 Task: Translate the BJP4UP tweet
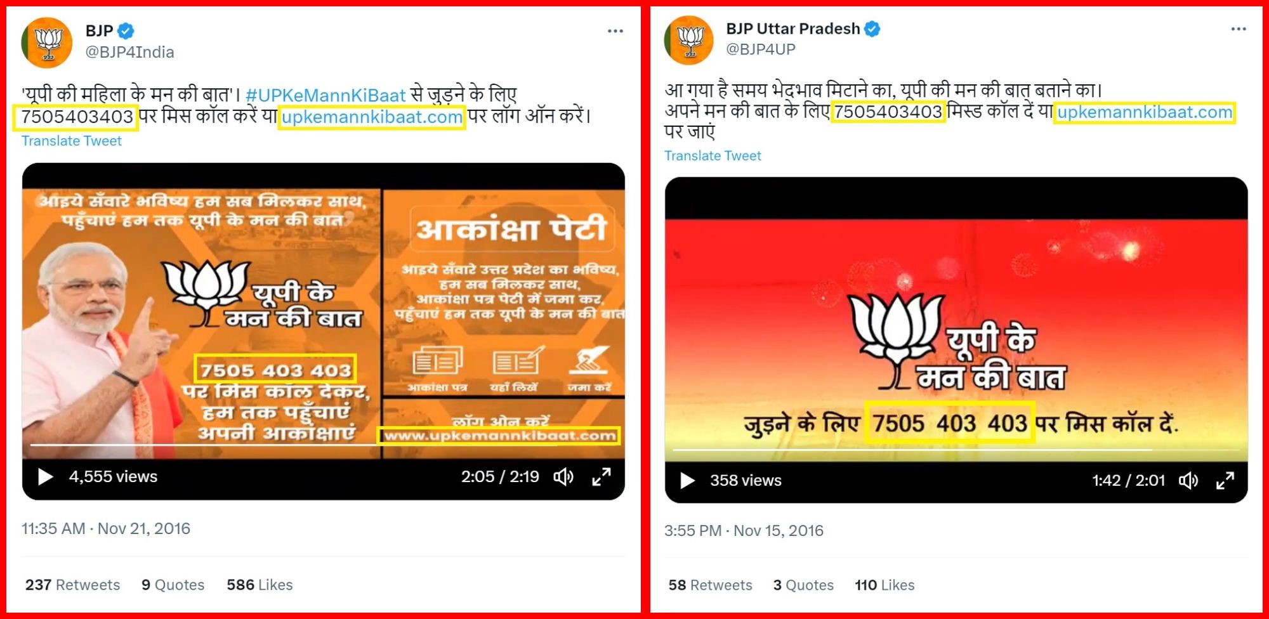(713, 155)
